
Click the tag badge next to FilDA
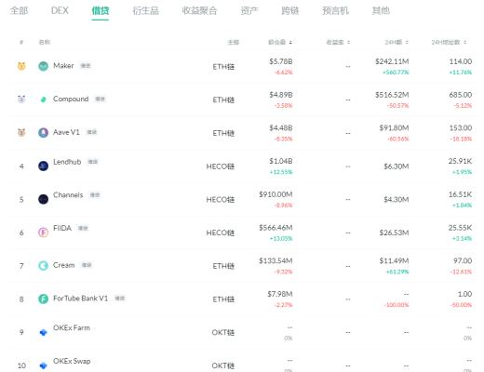[83, 228]
